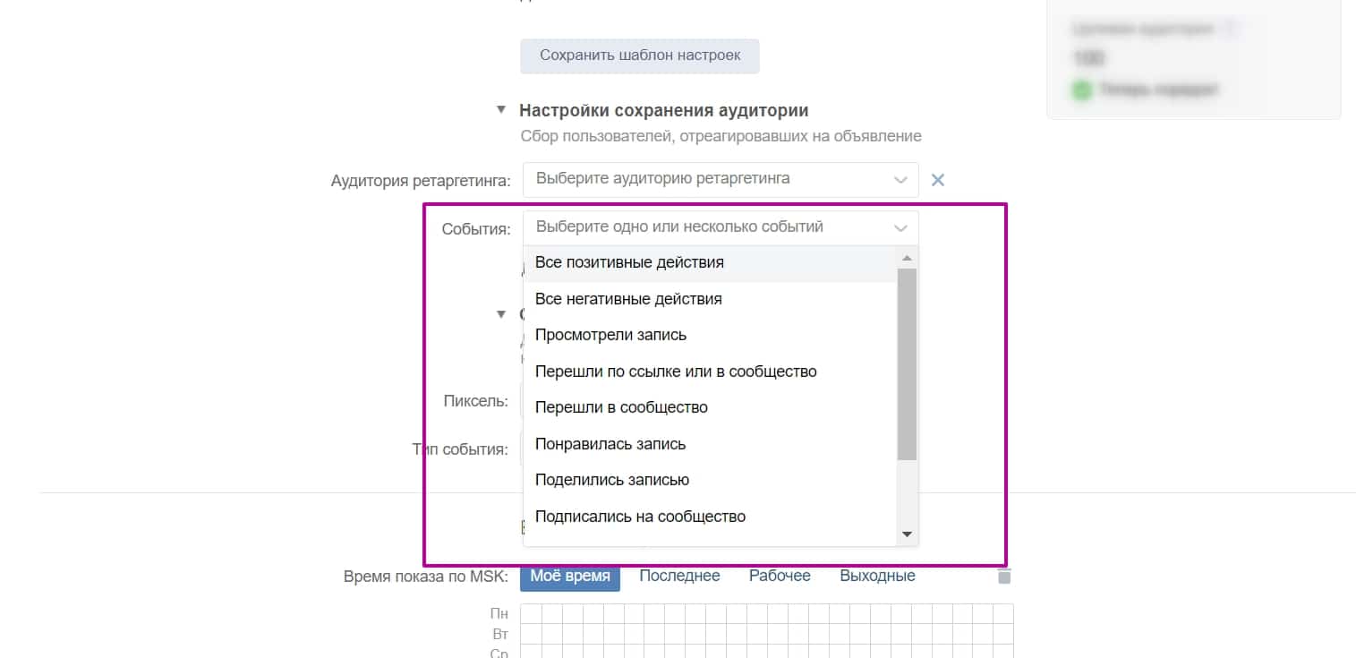Click first hour cell in Пн row

531,614
